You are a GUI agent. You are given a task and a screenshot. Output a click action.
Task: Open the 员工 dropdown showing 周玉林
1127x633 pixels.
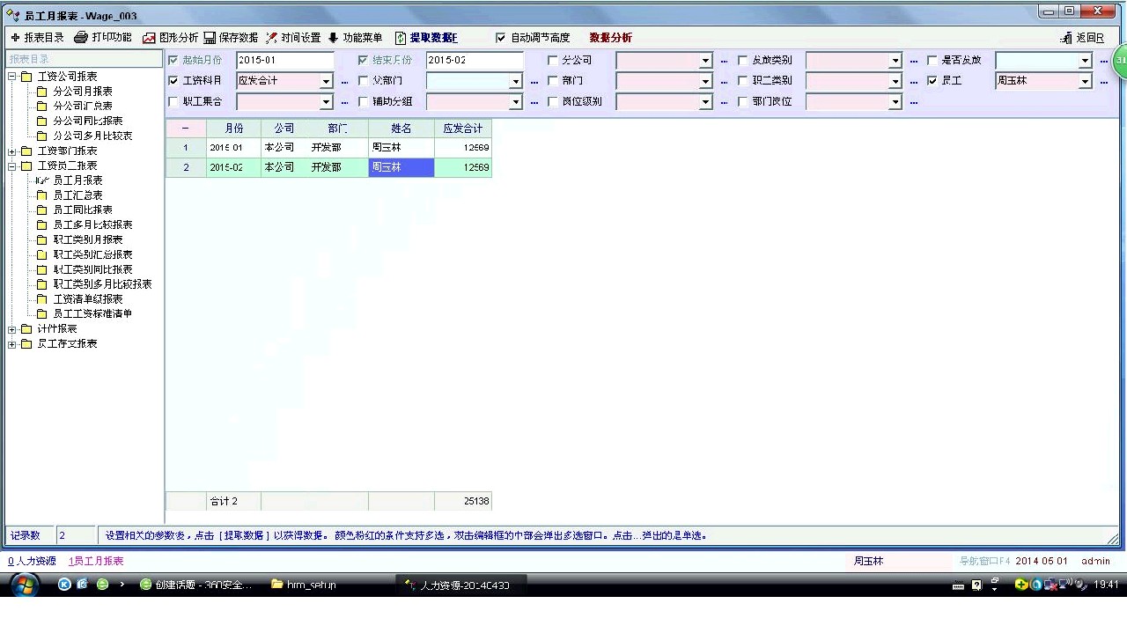pyautogui.click(x=1085, y=81)
